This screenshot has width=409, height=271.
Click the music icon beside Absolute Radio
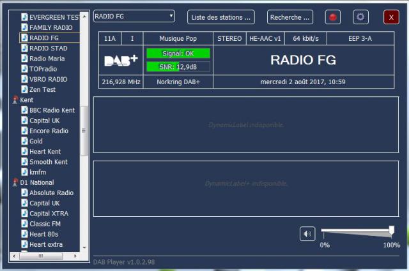24,193
